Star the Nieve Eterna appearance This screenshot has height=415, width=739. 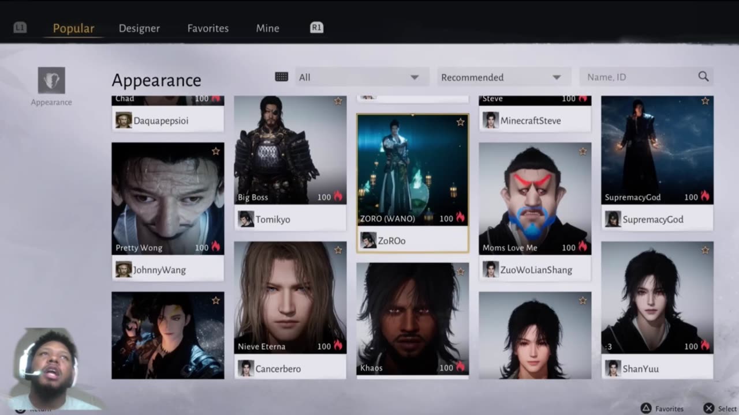pyautogui.click(x=338, y=250)
